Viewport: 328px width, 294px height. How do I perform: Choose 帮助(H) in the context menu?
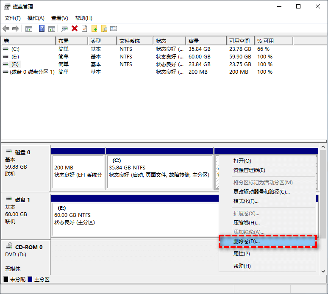coord(267,266)
